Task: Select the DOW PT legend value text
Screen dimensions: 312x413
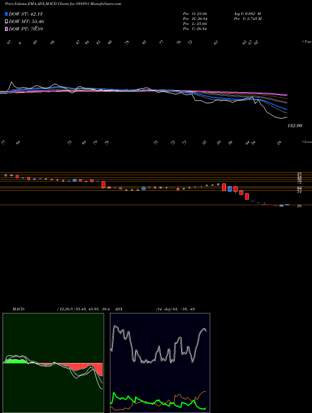Action: click(x=26, y=29)
